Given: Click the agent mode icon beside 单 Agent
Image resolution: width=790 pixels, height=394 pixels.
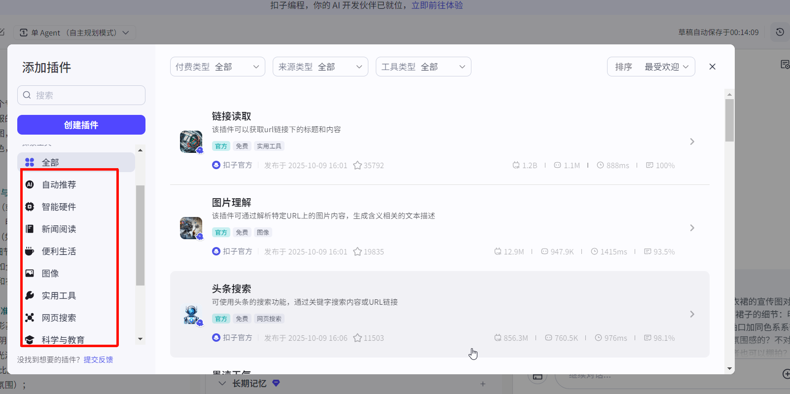Looking at the screenshot, I should (24, 33).
